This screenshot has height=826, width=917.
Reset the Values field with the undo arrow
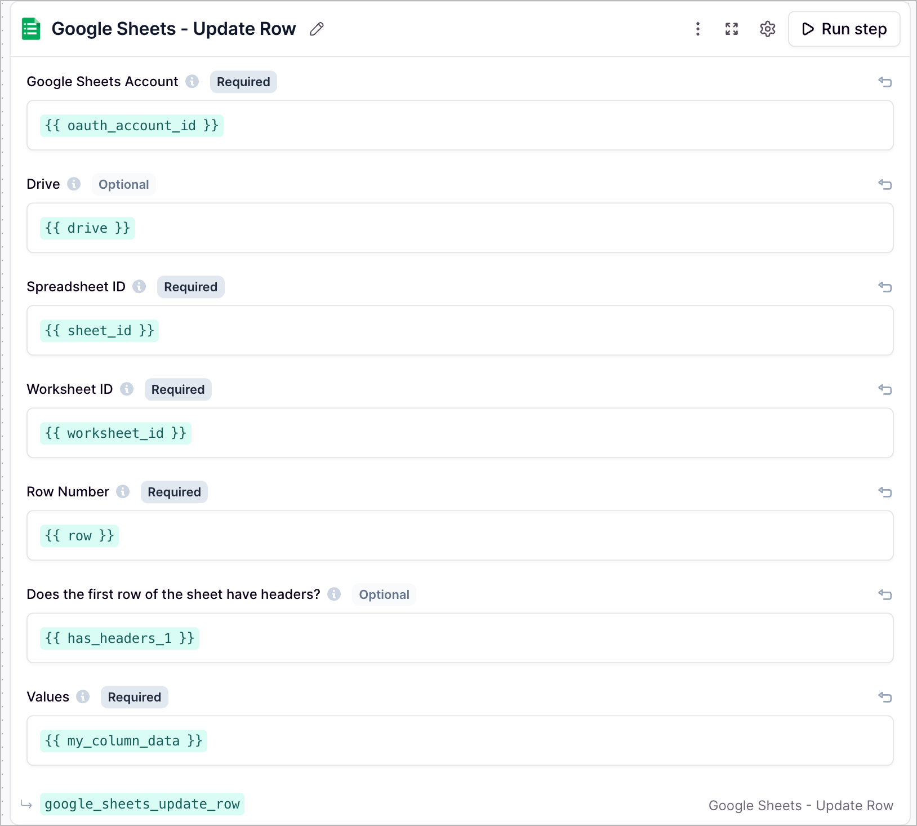tap(885, 697)
